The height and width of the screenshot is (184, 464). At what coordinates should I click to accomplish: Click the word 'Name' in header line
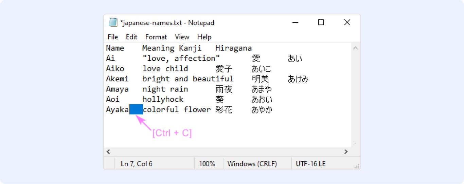115,48
